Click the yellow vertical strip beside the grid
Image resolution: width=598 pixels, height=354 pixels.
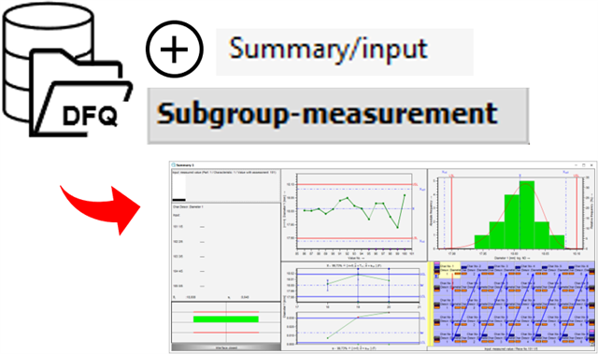pos(432,304)
